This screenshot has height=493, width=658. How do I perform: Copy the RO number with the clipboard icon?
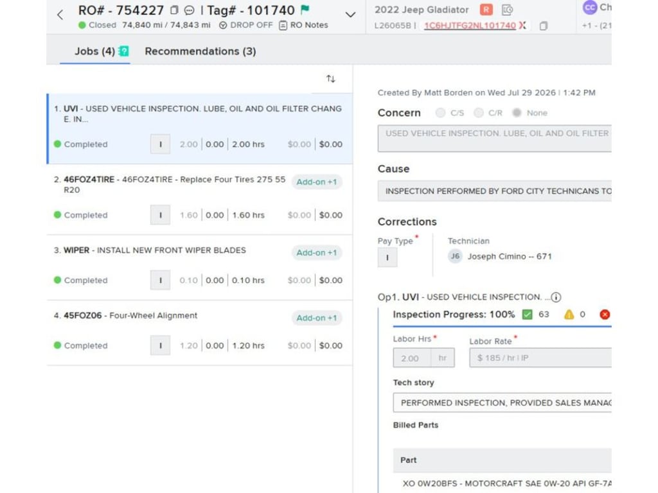pos(174,10)
